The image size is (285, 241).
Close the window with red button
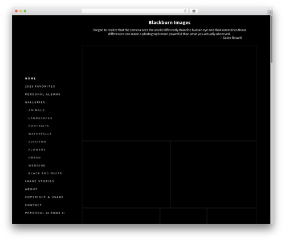pos(17,11)
